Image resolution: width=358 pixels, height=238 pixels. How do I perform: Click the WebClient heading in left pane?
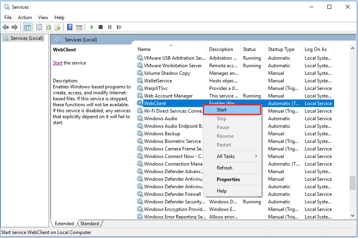click(64, 50)
